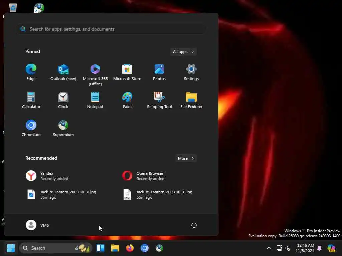Image resolution: width=342 pixels, height=256 pixels.
Task: Open File Explorer in pinned section
Action: 191,100
